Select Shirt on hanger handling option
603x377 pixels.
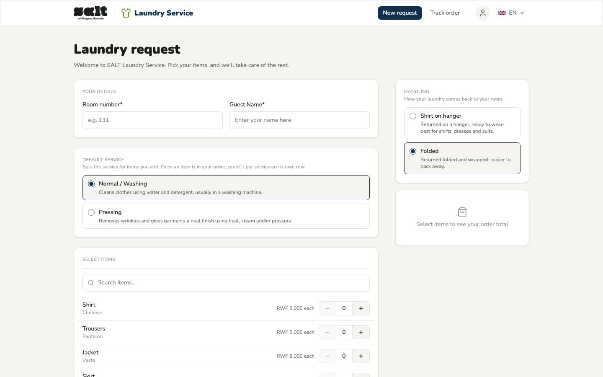pyautogui.click(x=462, y=123)
